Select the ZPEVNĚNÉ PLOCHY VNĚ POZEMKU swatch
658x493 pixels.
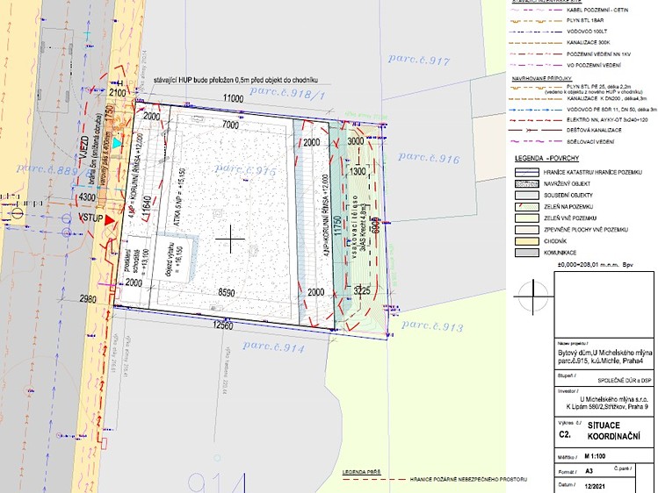pyautogui.click(x=527, y=230)
